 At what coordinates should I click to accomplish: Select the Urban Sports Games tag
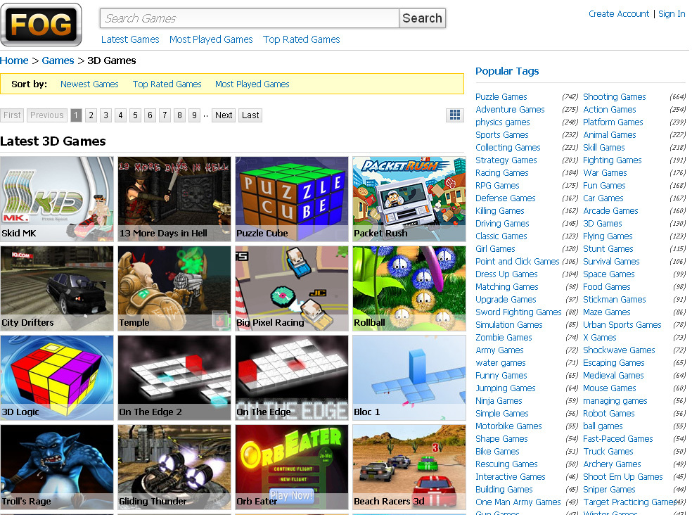click(x=622, y=325)
